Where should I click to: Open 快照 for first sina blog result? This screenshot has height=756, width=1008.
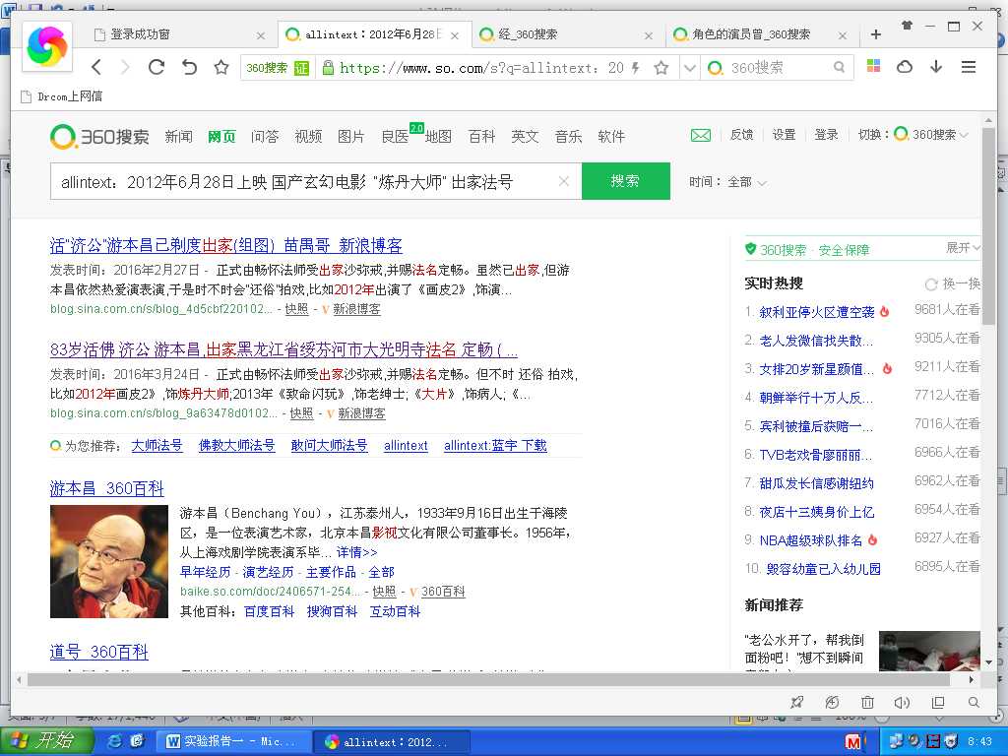(x=296, y=309)
